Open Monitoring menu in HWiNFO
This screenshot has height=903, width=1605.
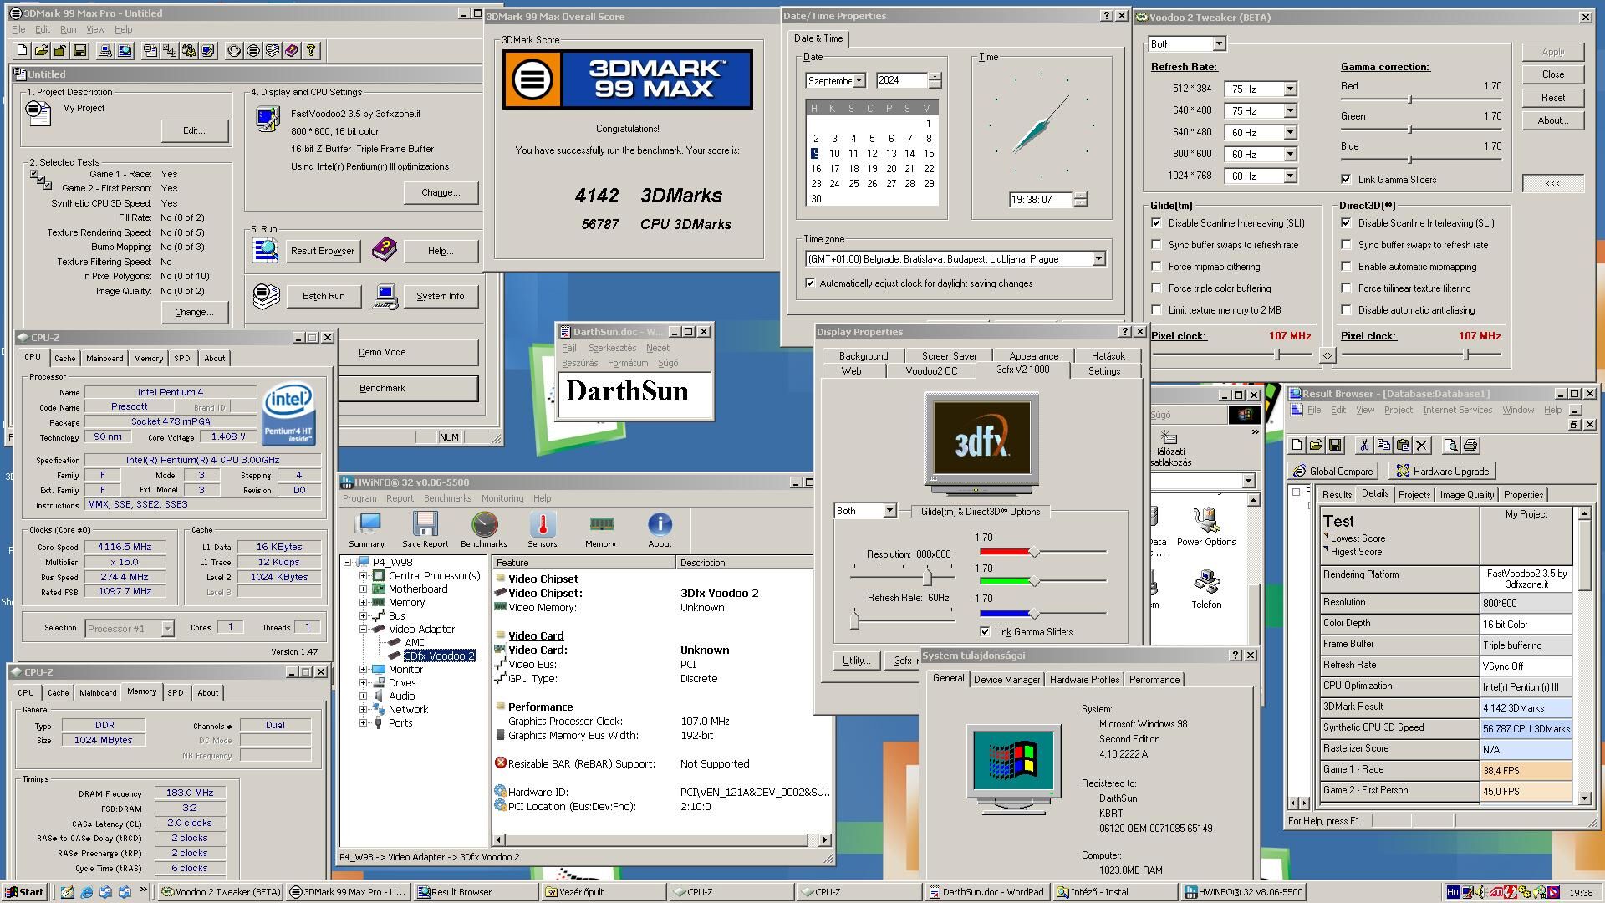(502, 498)
